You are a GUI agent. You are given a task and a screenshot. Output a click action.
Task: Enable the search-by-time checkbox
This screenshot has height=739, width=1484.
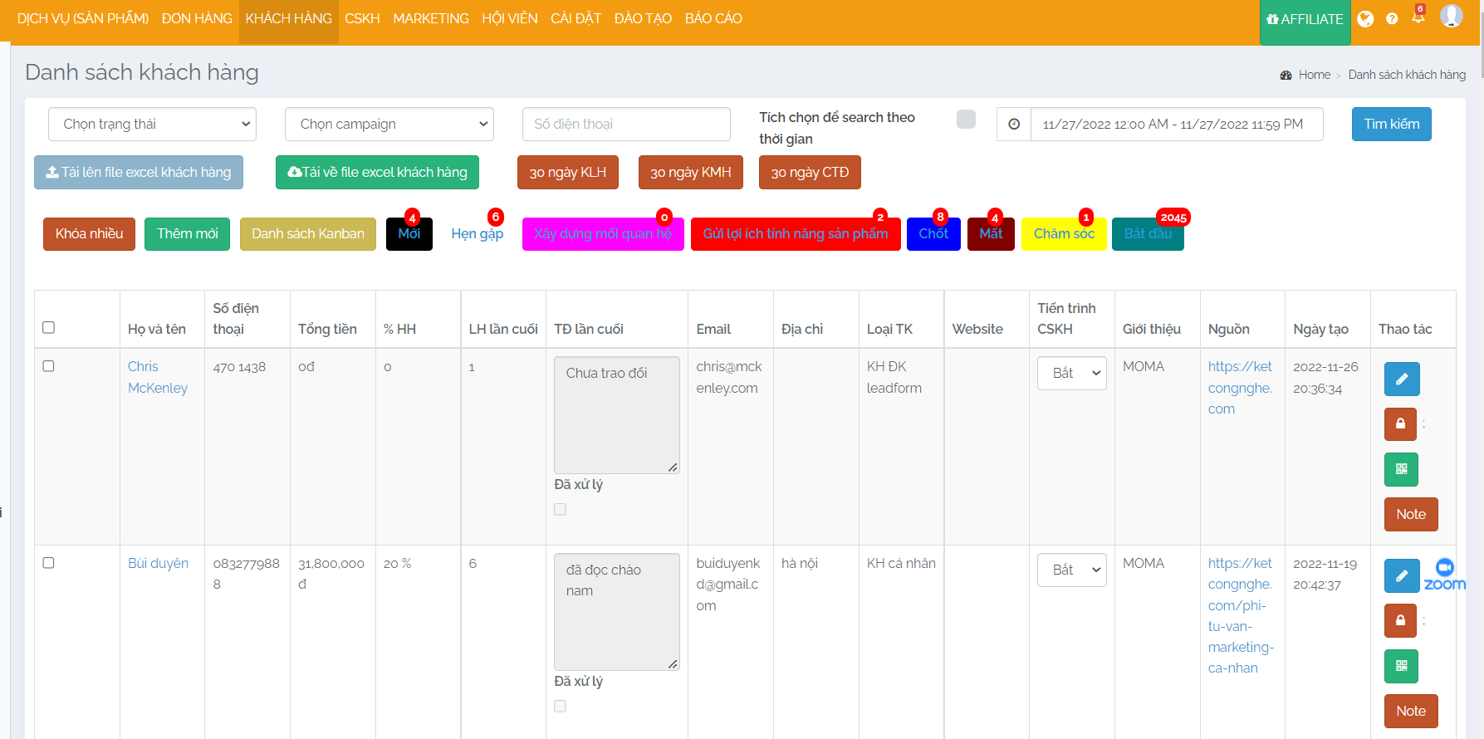coord(966,119)
